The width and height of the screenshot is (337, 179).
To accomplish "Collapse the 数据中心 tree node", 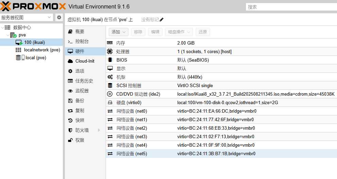I will [x=2, y=28].
